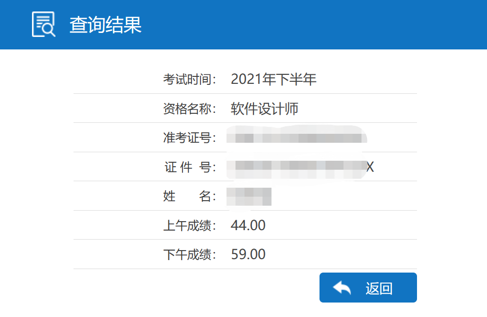Click the query result document-search icon
The image size is (487, 317).
(x=43, y=24)
